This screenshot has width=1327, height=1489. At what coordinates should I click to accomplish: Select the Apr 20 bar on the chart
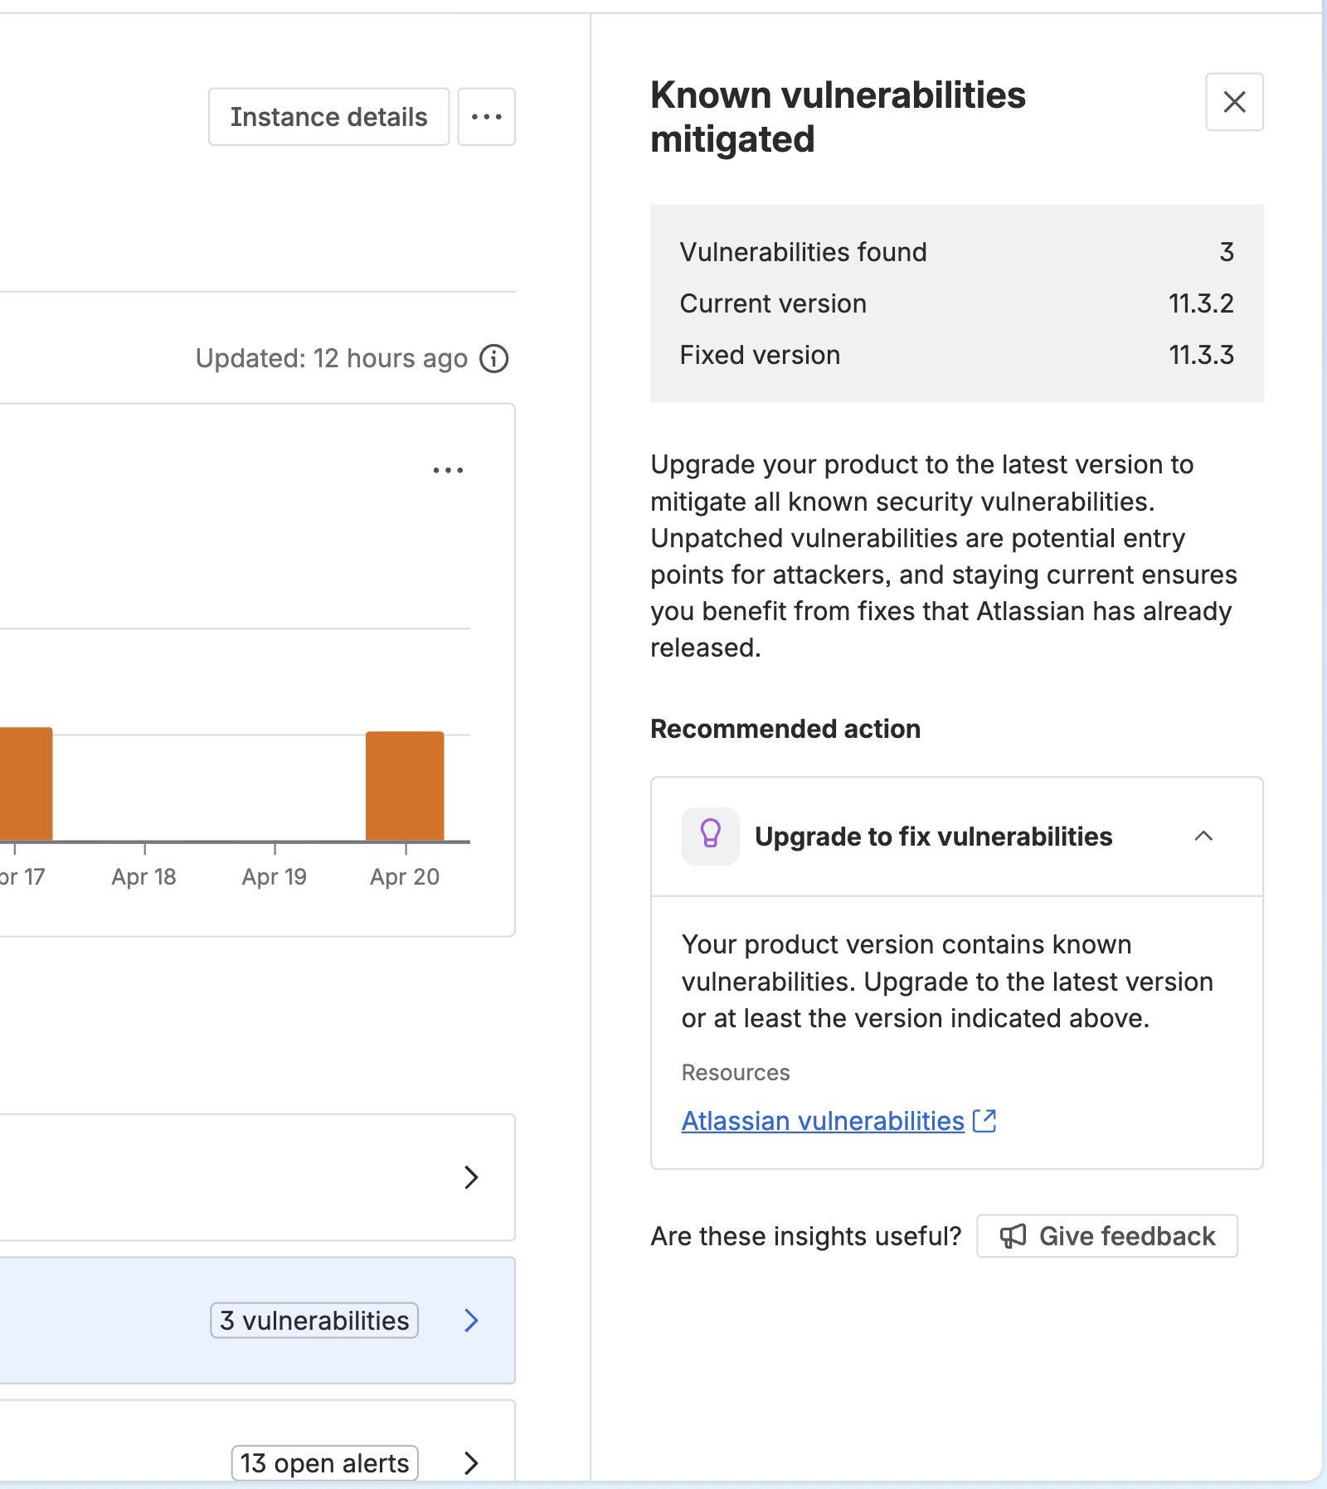coord(404,786)
